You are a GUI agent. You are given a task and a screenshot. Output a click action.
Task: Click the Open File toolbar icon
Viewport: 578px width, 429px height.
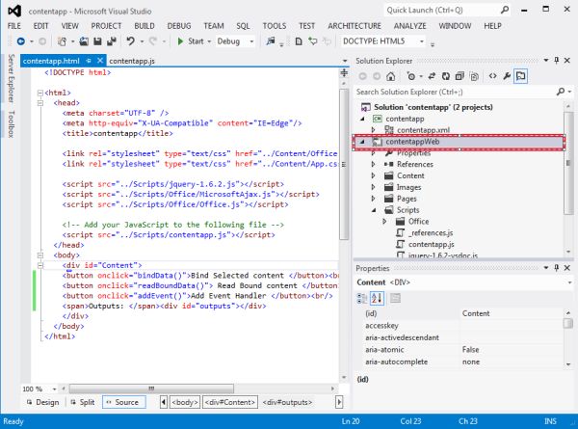click(84, 41)
